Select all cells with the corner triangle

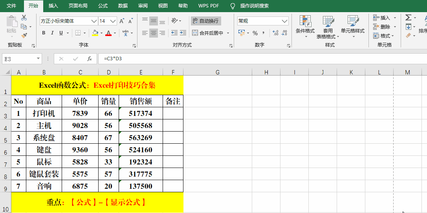coord(7,72)
